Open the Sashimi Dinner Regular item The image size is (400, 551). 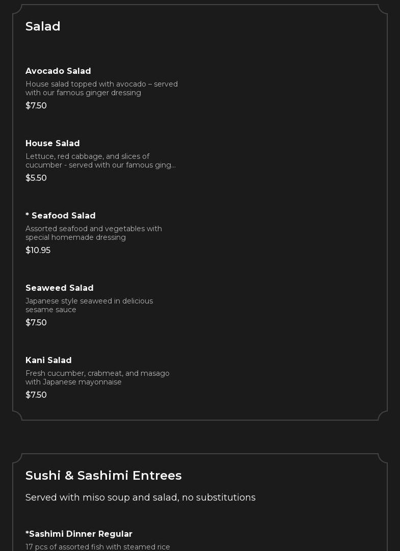[79, 534]
